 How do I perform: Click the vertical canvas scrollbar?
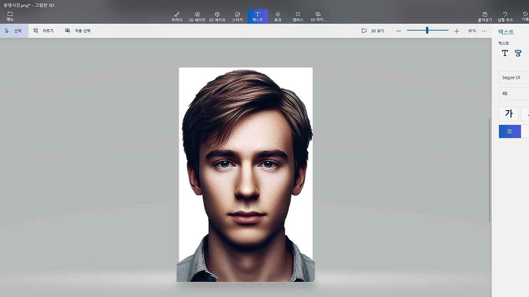(490, 171)
